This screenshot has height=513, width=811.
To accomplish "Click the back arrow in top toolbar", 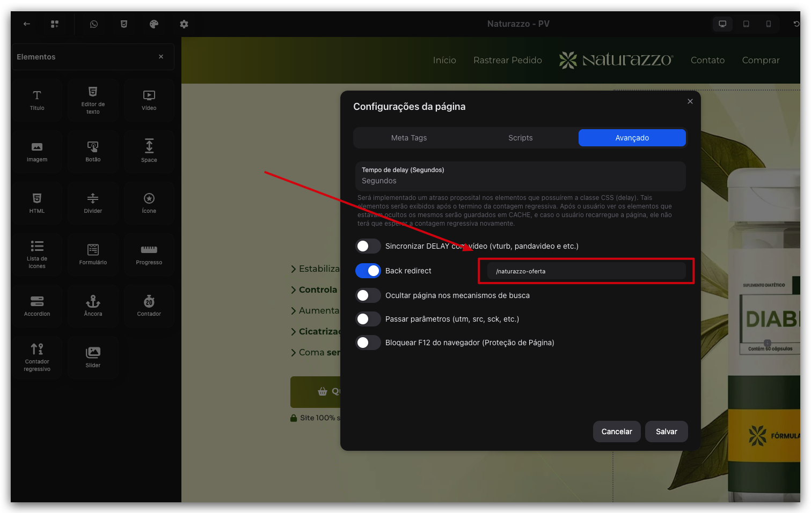I will 27,24.
